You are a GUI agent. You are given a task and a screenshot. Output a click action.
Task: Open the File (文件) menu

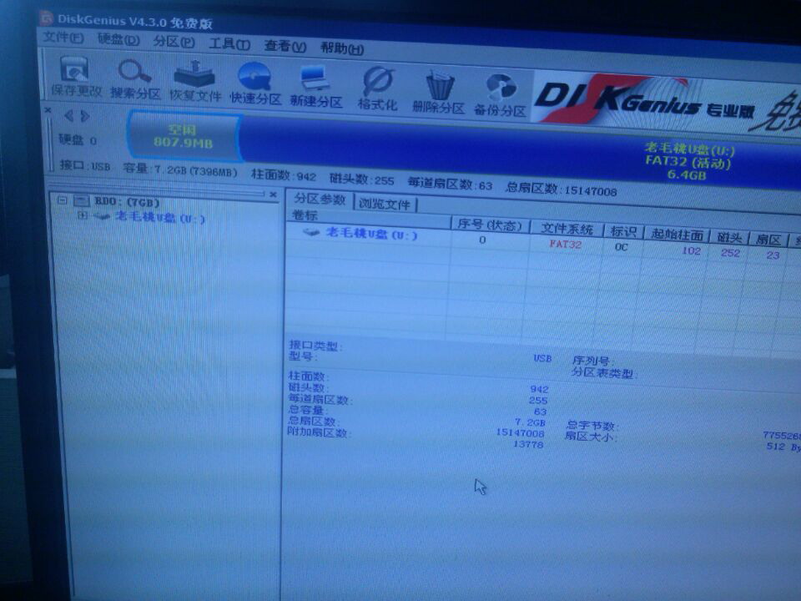63,38
